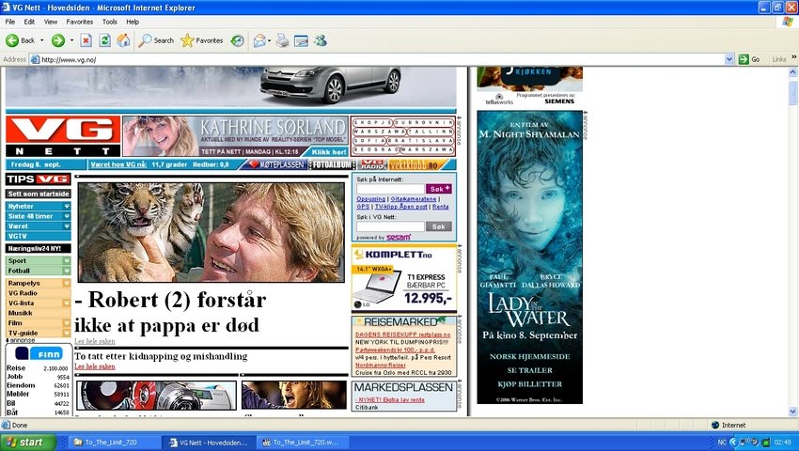
Task: Switch to To_The_Limit_720 folder taskbar item
Action: tap(116, 443)
